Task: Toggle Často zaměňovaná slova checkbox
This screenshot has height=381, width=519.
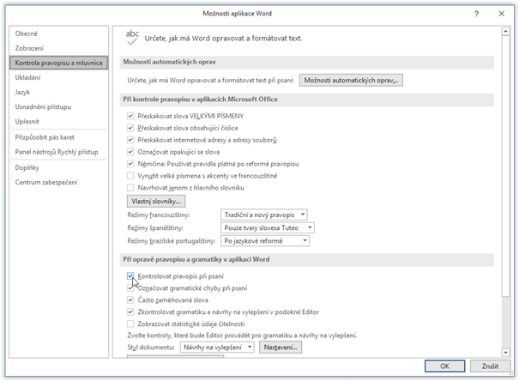Action: [x=130, y=299]
